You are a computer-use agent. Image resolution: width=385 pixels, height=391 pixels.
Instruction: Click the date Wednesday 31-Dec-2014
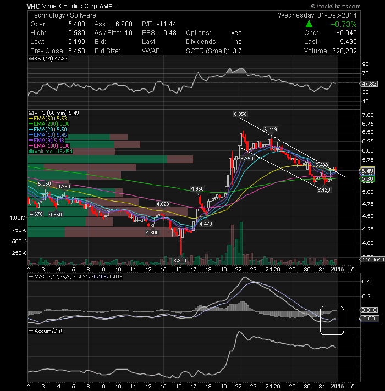click(317, 15)
